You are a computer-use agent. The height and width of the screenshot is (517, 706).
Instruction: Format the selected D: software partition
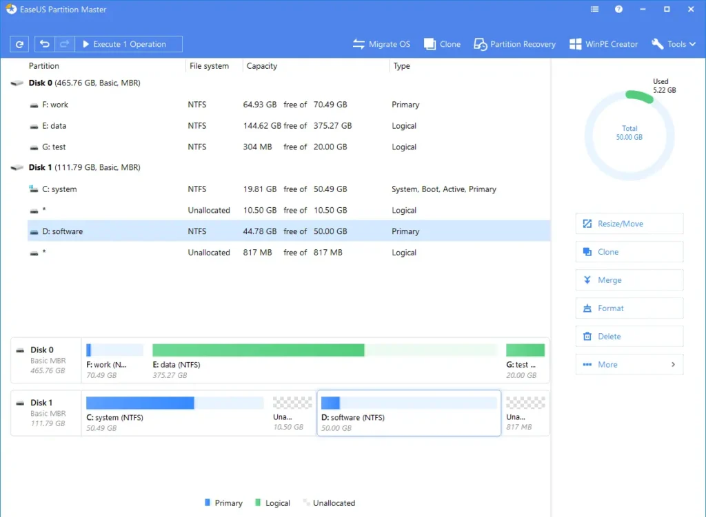[x=629, y=308]
